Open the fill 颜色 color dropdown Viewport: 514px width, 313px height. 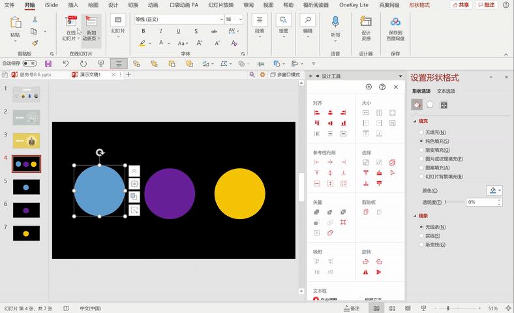(x=495, y=190)
